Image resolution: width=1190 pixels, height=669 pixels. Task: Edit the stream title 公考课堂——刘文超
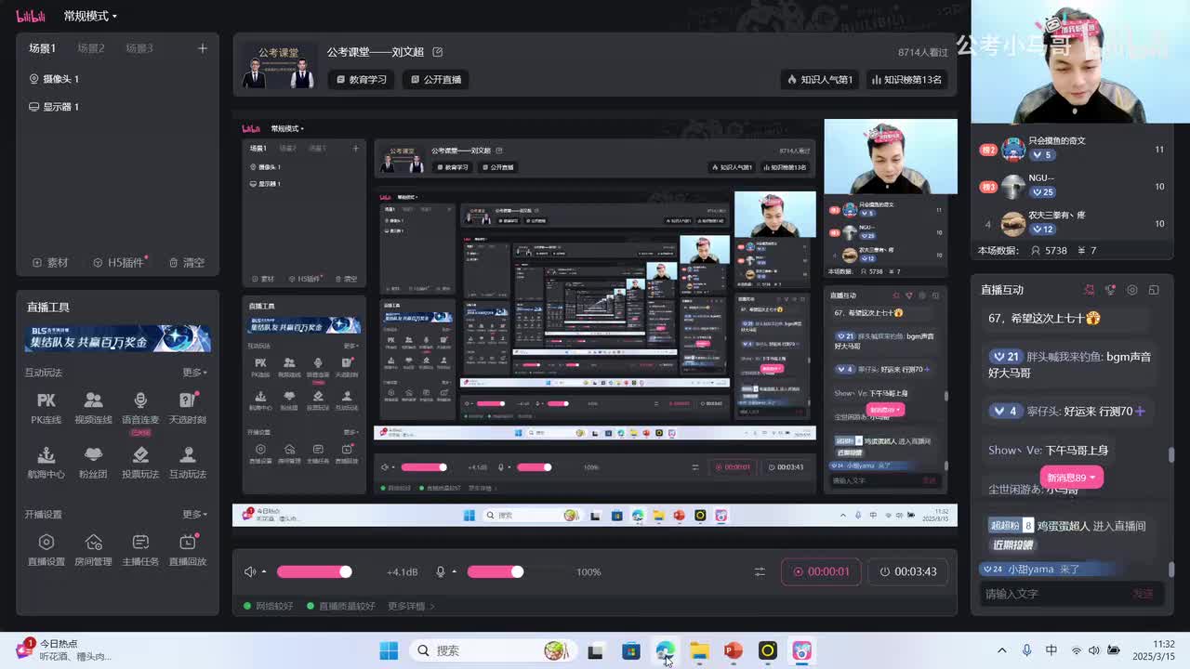point(438,52)
